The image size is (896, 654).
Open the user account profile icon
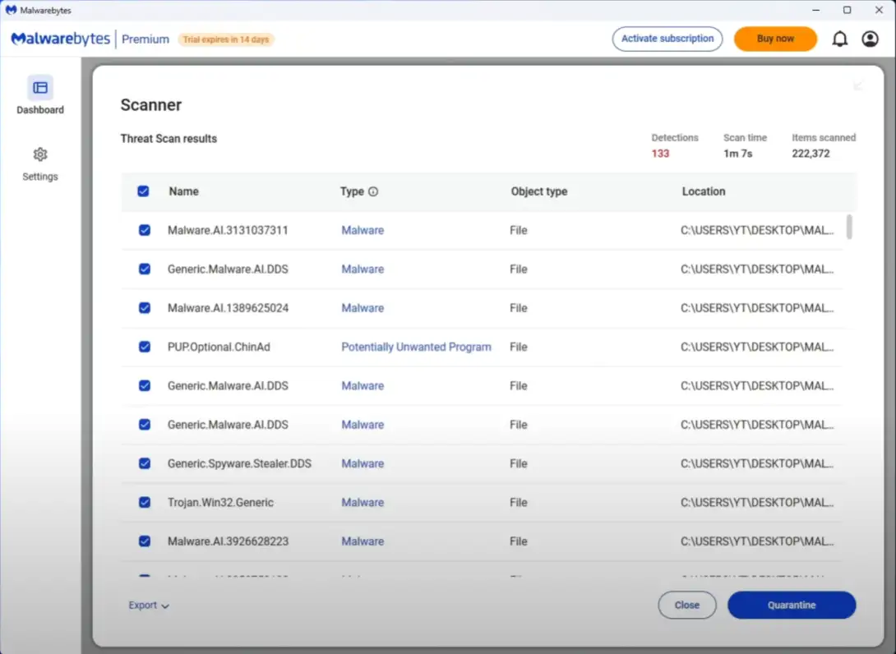[x=870, y=39]
